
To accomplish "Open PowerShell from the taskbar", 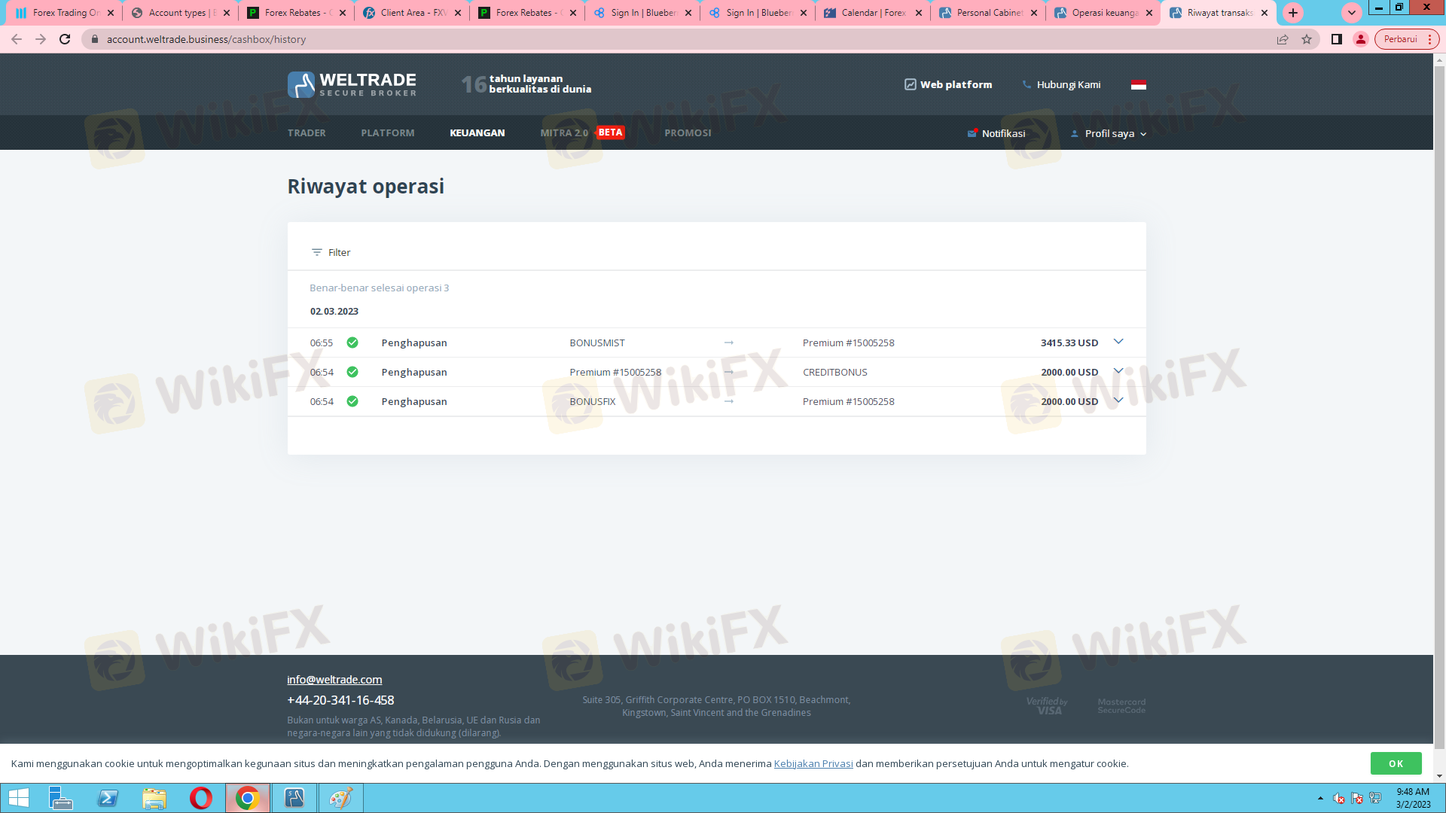I will point(108,798).
